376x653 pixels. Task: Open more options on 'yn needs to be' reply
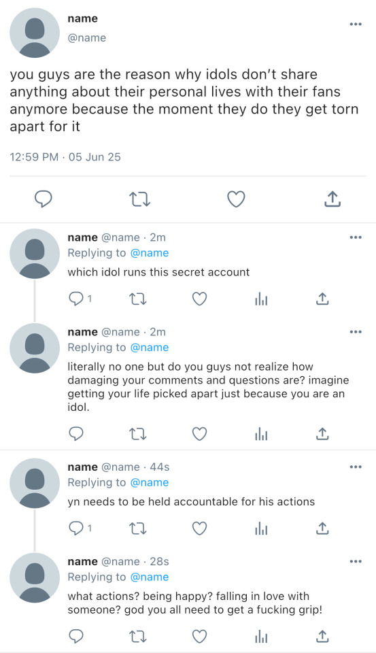(x=356, y=467)
